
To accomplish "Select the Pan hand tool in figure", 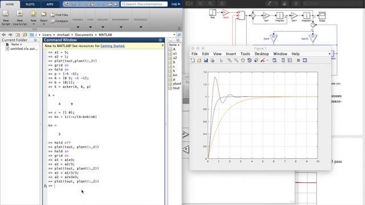I will tap(243, 60).
